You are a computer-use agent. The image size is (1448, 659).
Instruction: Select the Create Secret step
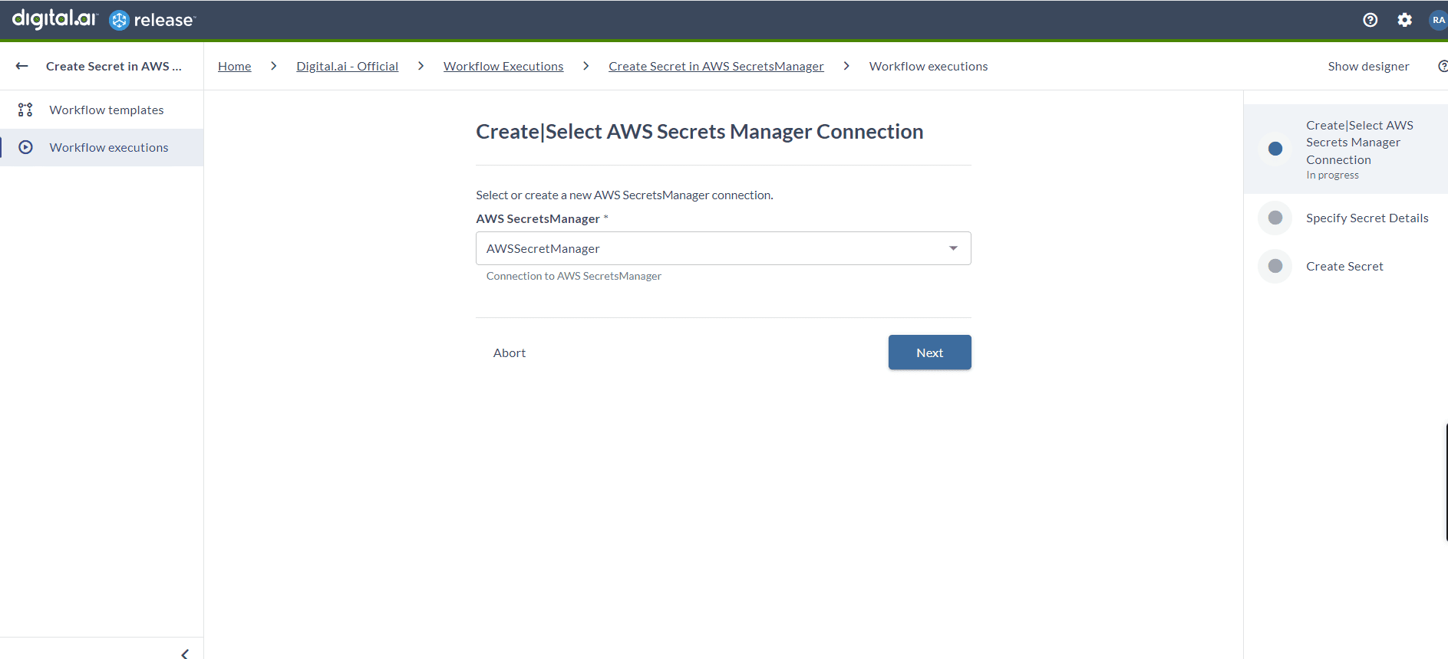pos(1346,266)
